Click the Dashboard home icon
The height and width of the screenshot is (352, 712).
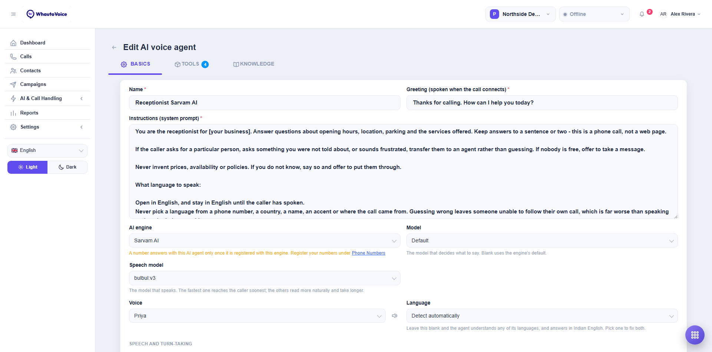(x=13, y=43)
